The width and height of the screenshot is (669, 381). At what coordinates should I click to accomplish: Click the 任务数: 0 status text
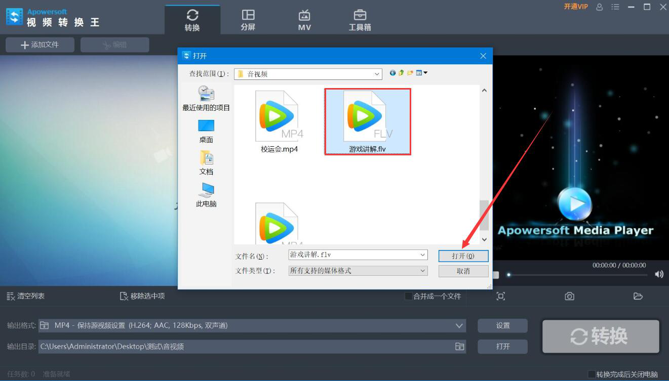coord(21,374)
